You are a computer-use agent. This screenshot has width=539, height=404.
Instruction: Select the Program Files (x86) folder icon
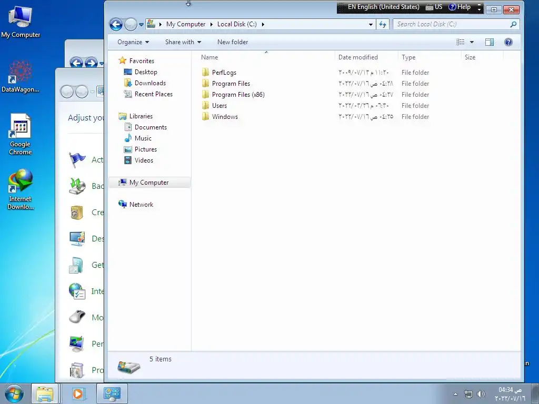click(x=206, y=94)
